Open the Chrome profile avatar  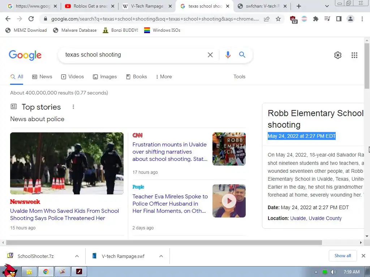point(350,19)
